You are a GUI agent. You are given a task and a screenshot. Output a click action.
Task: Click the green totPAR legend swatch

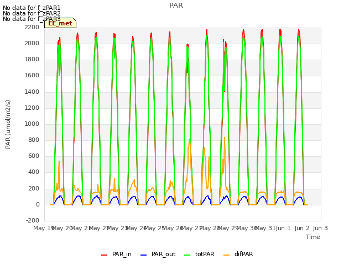(x=188, y=255)
